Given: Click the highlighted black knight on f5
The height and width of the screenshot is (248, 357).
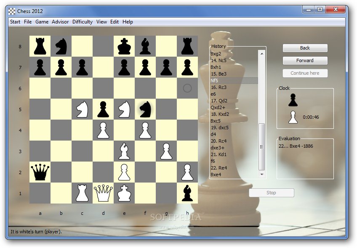Looking at the screenshot, I should click(x=145, y=110).
